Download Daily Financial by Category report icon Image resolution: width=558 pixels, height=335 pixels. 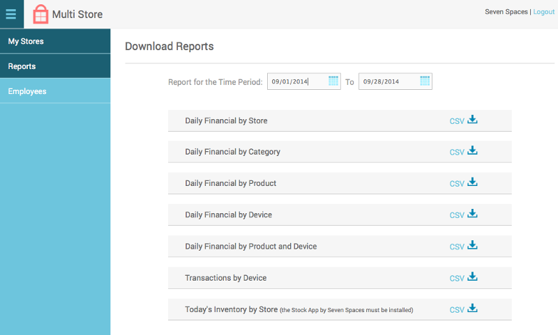[x=472, y=151]
